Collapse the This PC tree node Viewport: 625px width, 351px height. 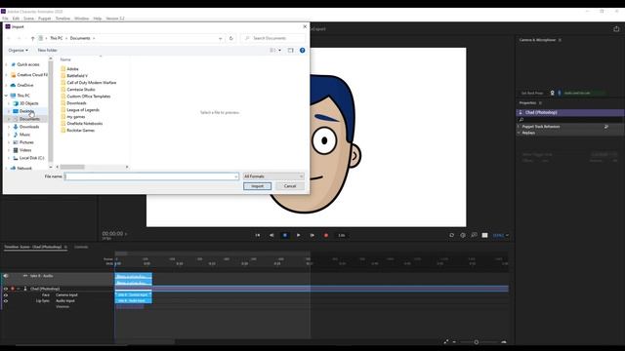point(7,96)
